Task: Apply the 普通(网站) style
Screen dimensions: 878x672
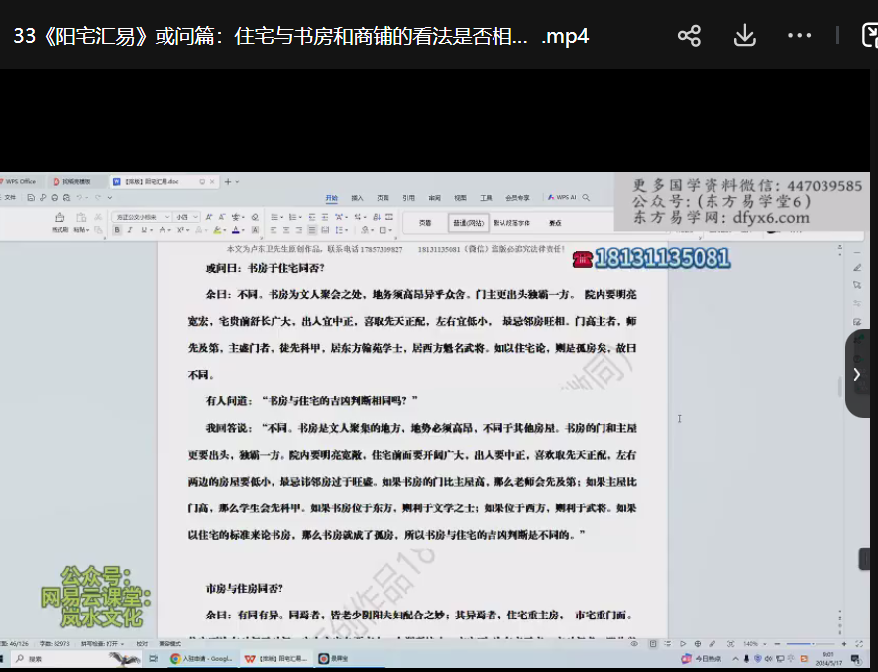Action: coord(468,223)
